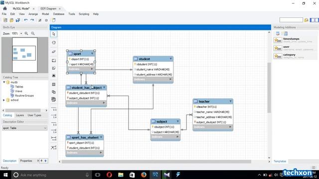Select the pointer/selection tool

click(x=54, y=34)
